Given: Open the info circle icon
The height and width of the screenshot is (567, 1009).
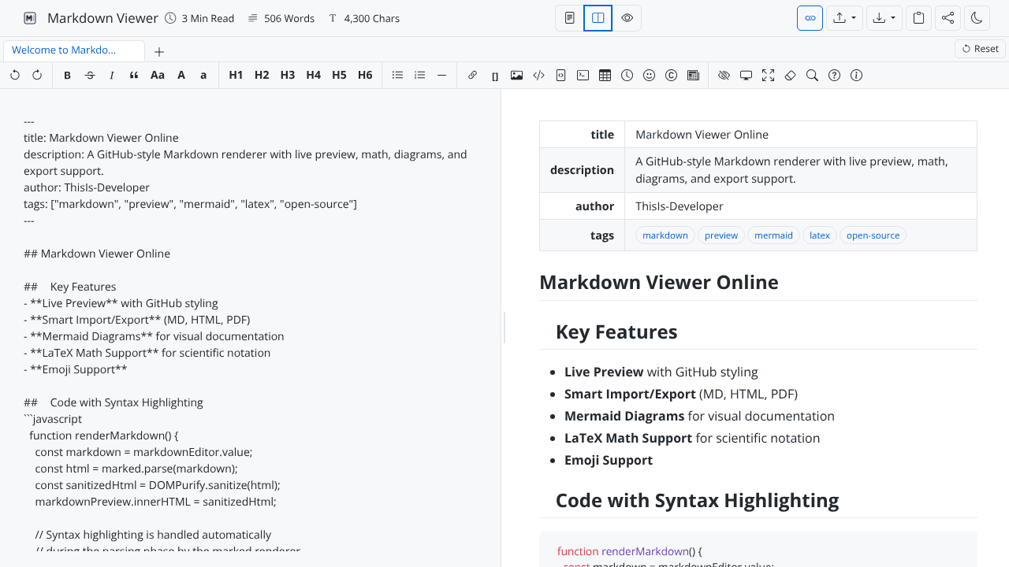Looking at the screenshot, I should [x=857, y=76].
